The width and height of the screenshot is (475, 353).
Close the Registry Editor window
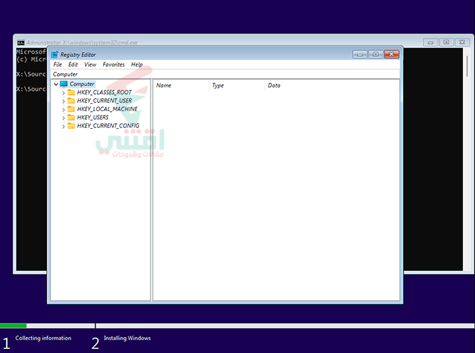[x=392, y=54]
